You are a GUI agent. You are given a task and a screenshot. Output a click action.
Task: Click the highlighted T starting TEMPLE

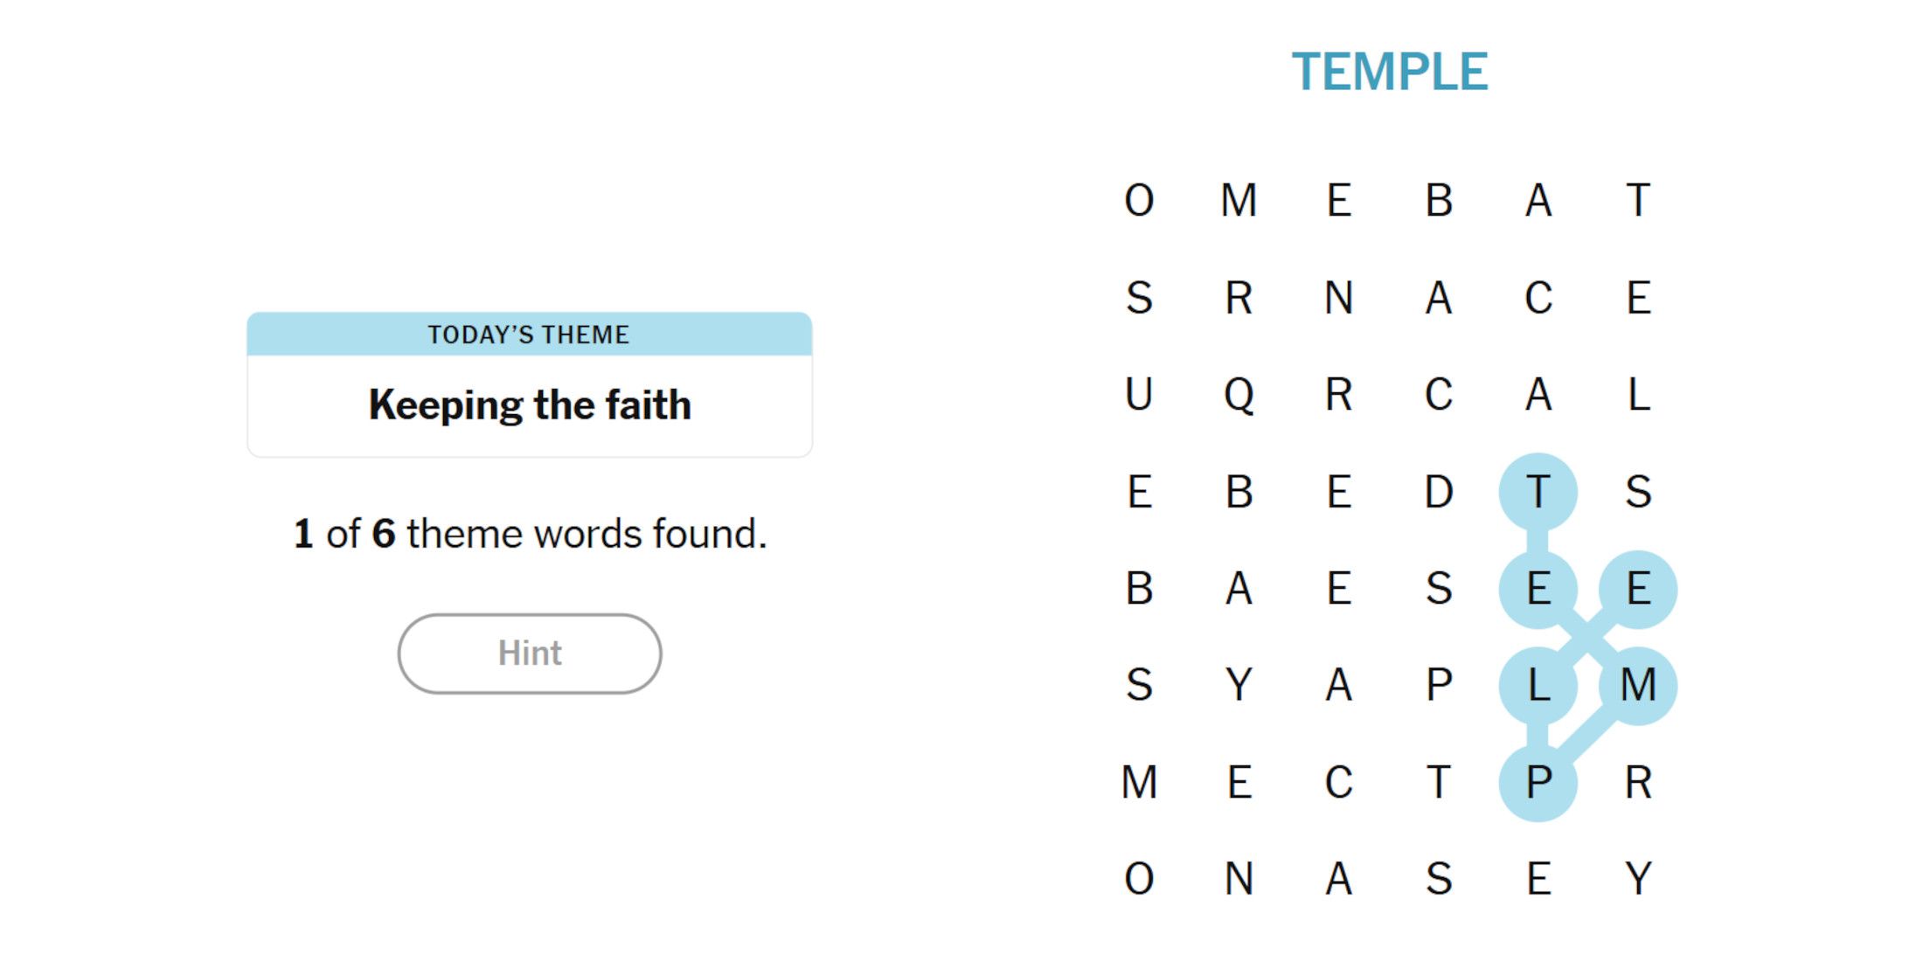pyautogui.click(x=1538, y=492)
